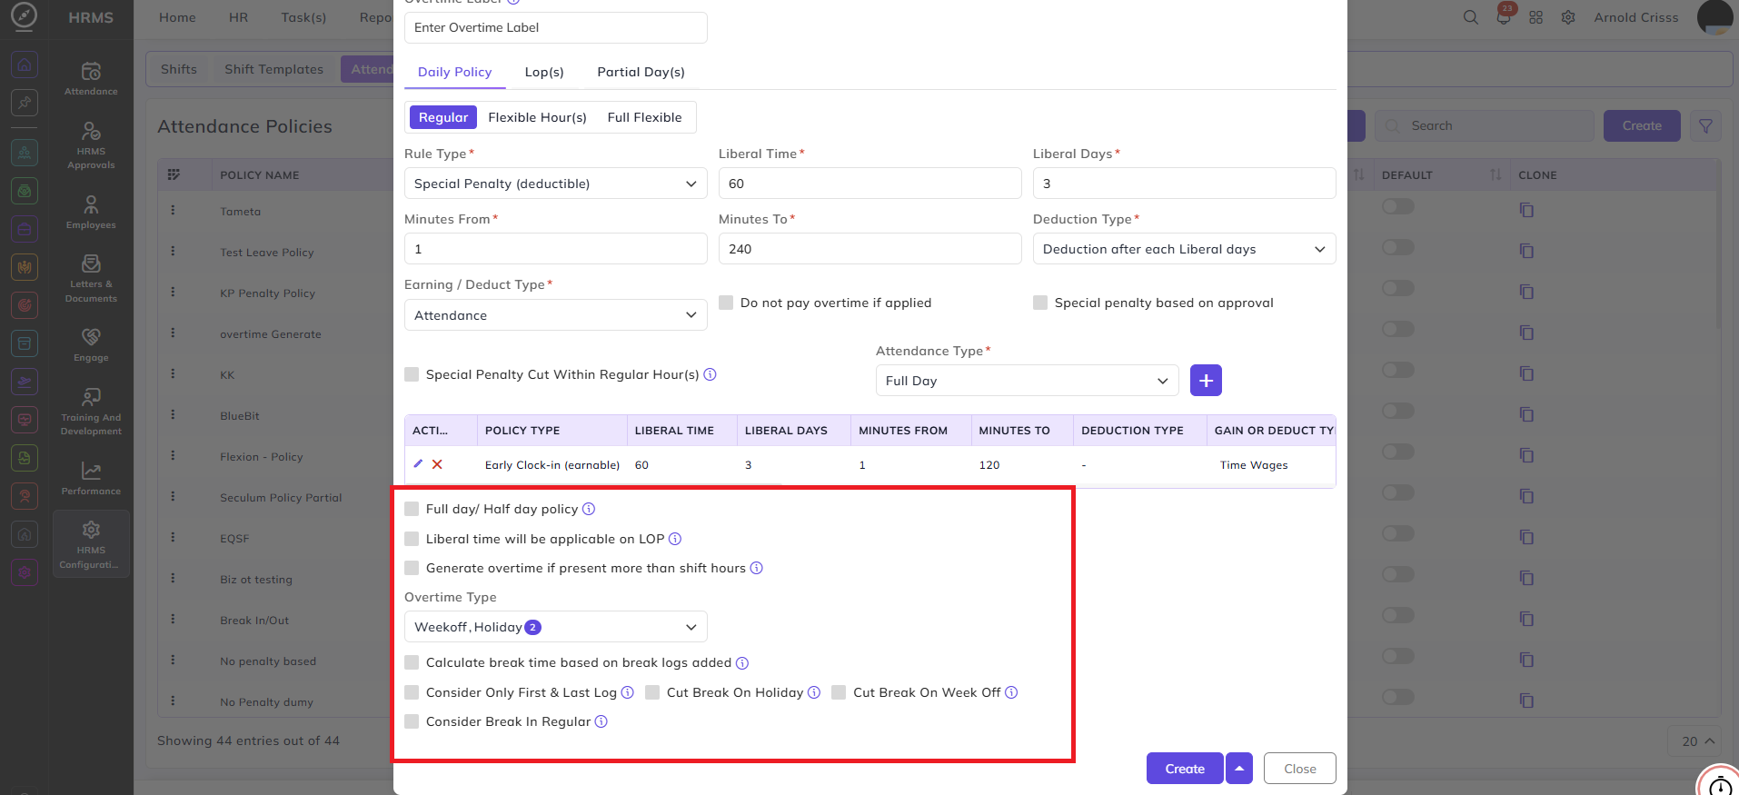Open settings gear in top bar

[x=1568, y=17]
